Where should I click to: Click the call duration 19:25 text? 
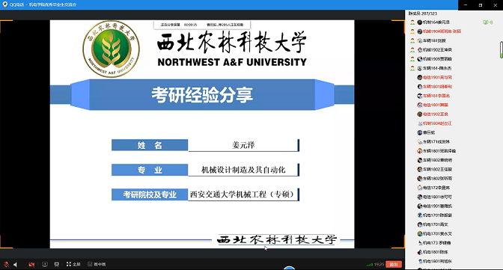[x=379, y=264]
